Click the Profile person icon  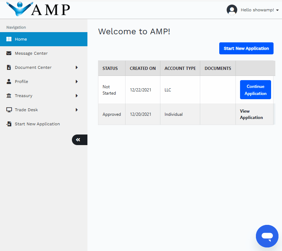[9, 82]
